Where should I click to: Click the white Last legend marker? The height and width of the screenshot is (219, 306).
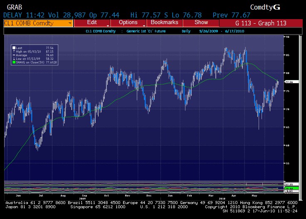click(x=14, y=48)
